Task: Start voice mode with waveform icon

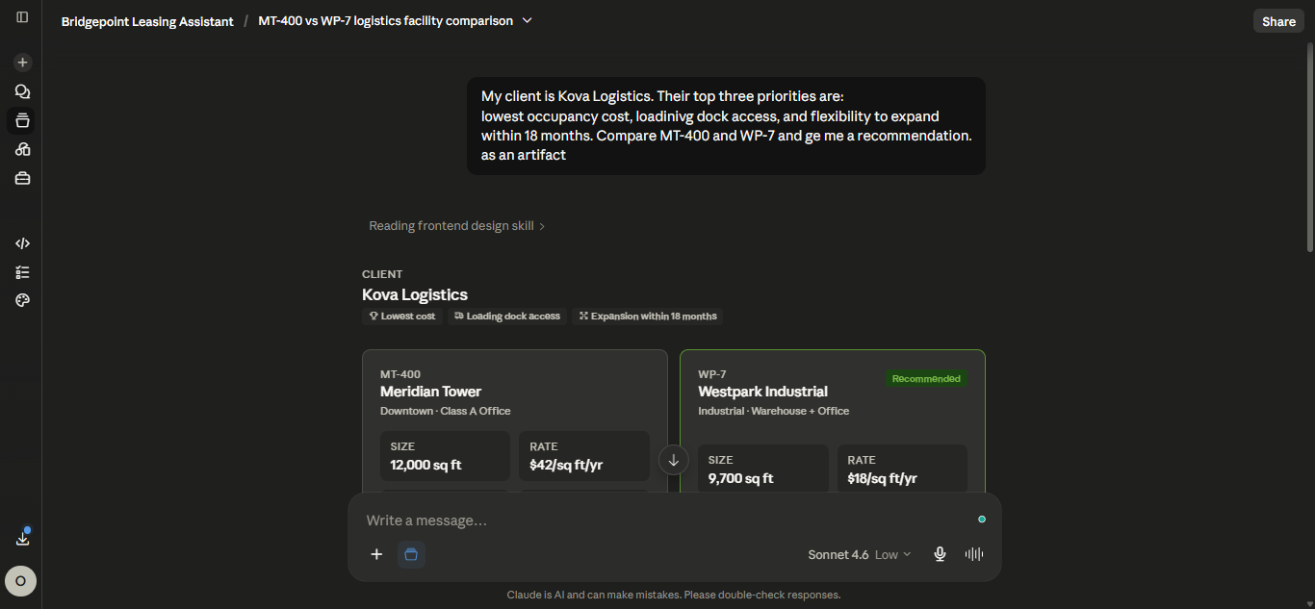Action: click(x=973, y=554)
